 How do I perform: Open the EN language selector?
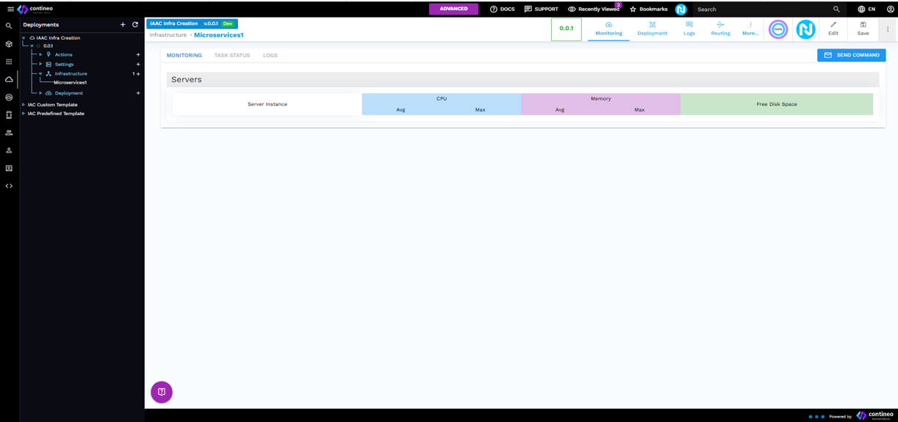click(x=866, y=10)
